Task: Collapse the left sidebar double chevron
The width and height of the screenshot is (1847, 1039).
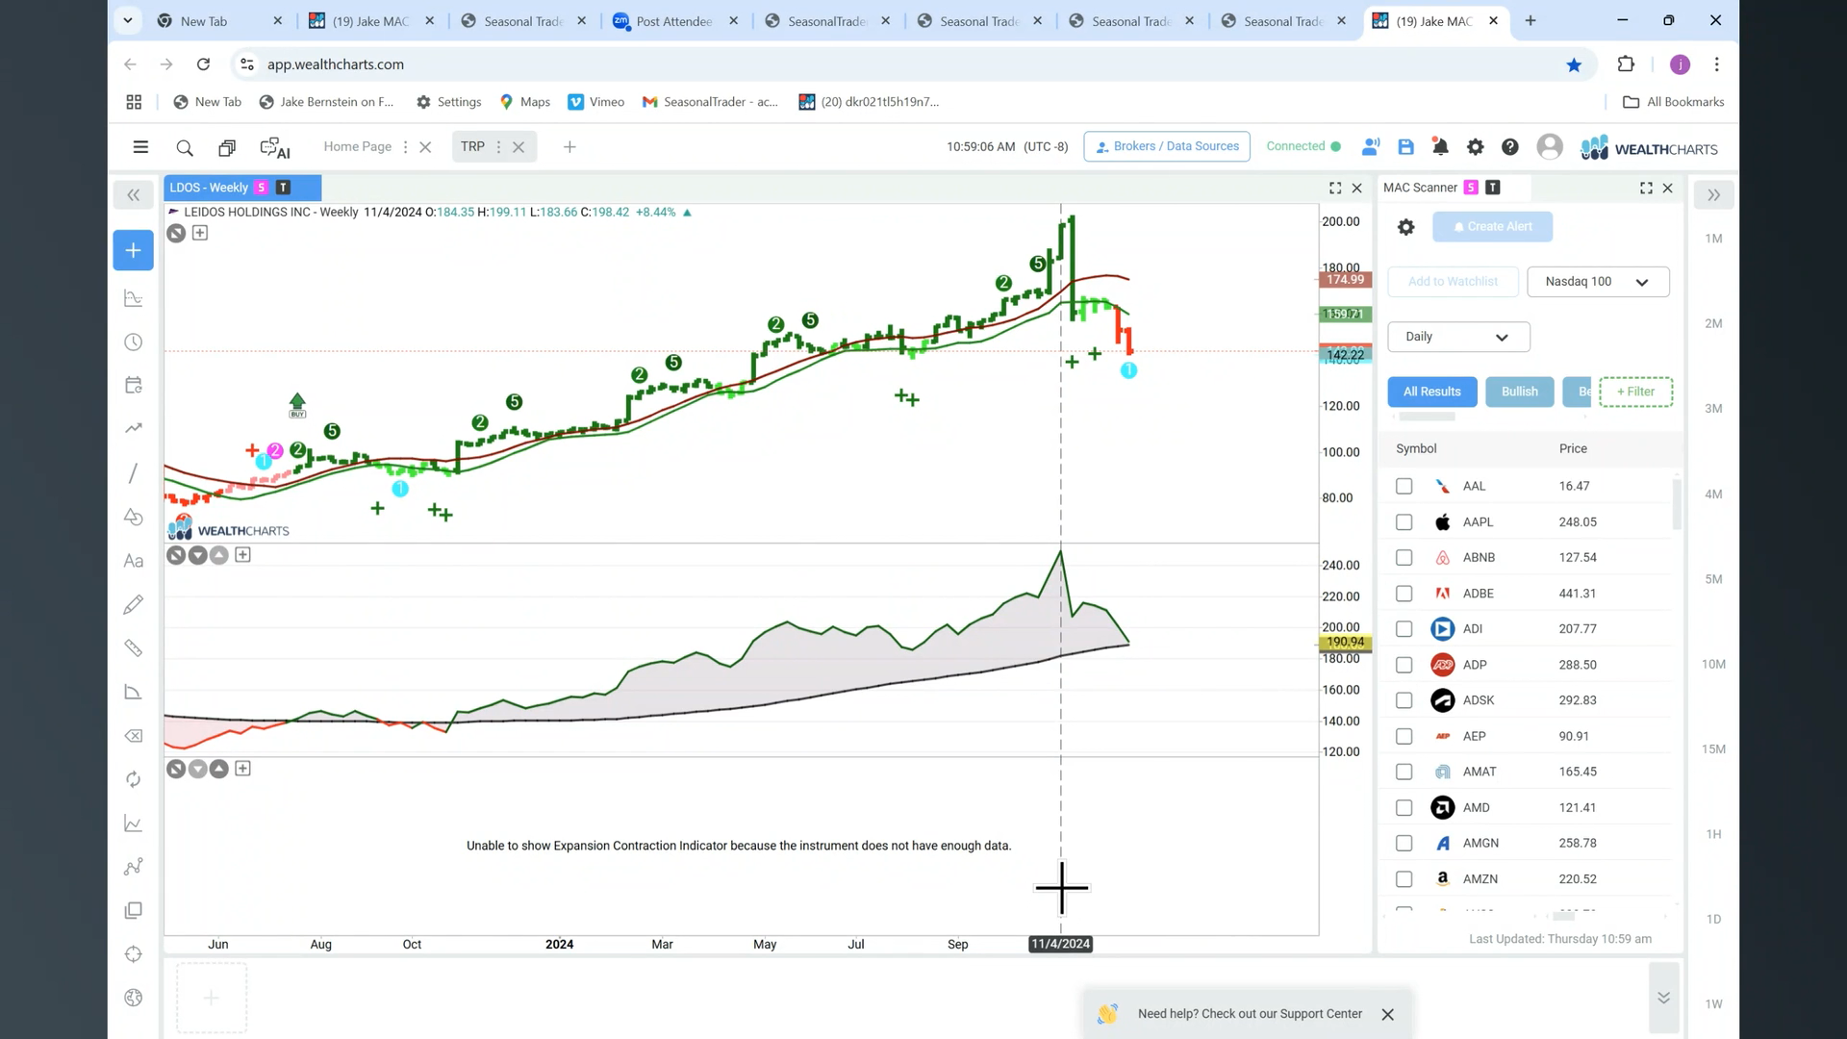Action: point(134,195)
